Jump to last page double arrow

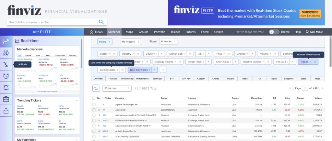pyautogui.click(x=323, y=88)
